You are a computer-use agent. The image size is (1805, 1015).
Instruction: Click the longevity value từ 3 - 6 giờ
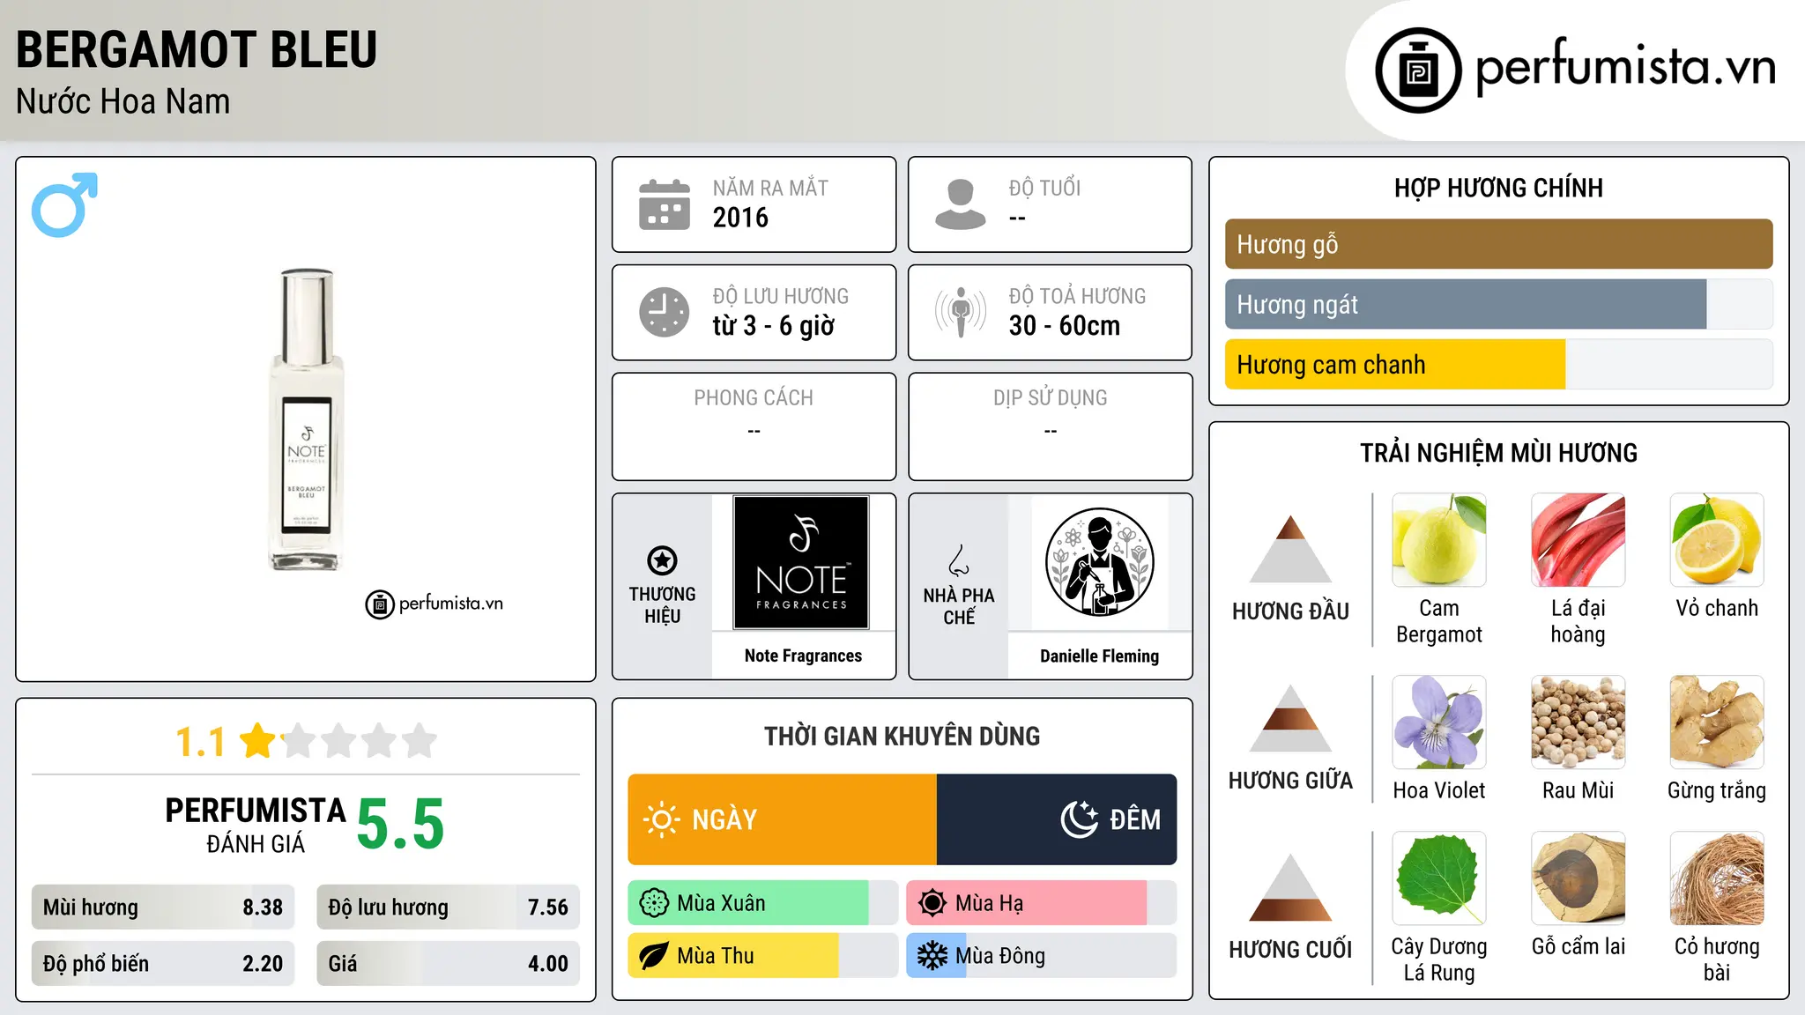773,326
